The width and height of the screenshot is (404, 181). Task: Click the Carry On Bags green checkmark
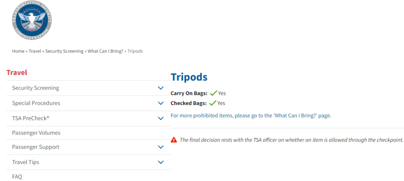coord(213,93)
